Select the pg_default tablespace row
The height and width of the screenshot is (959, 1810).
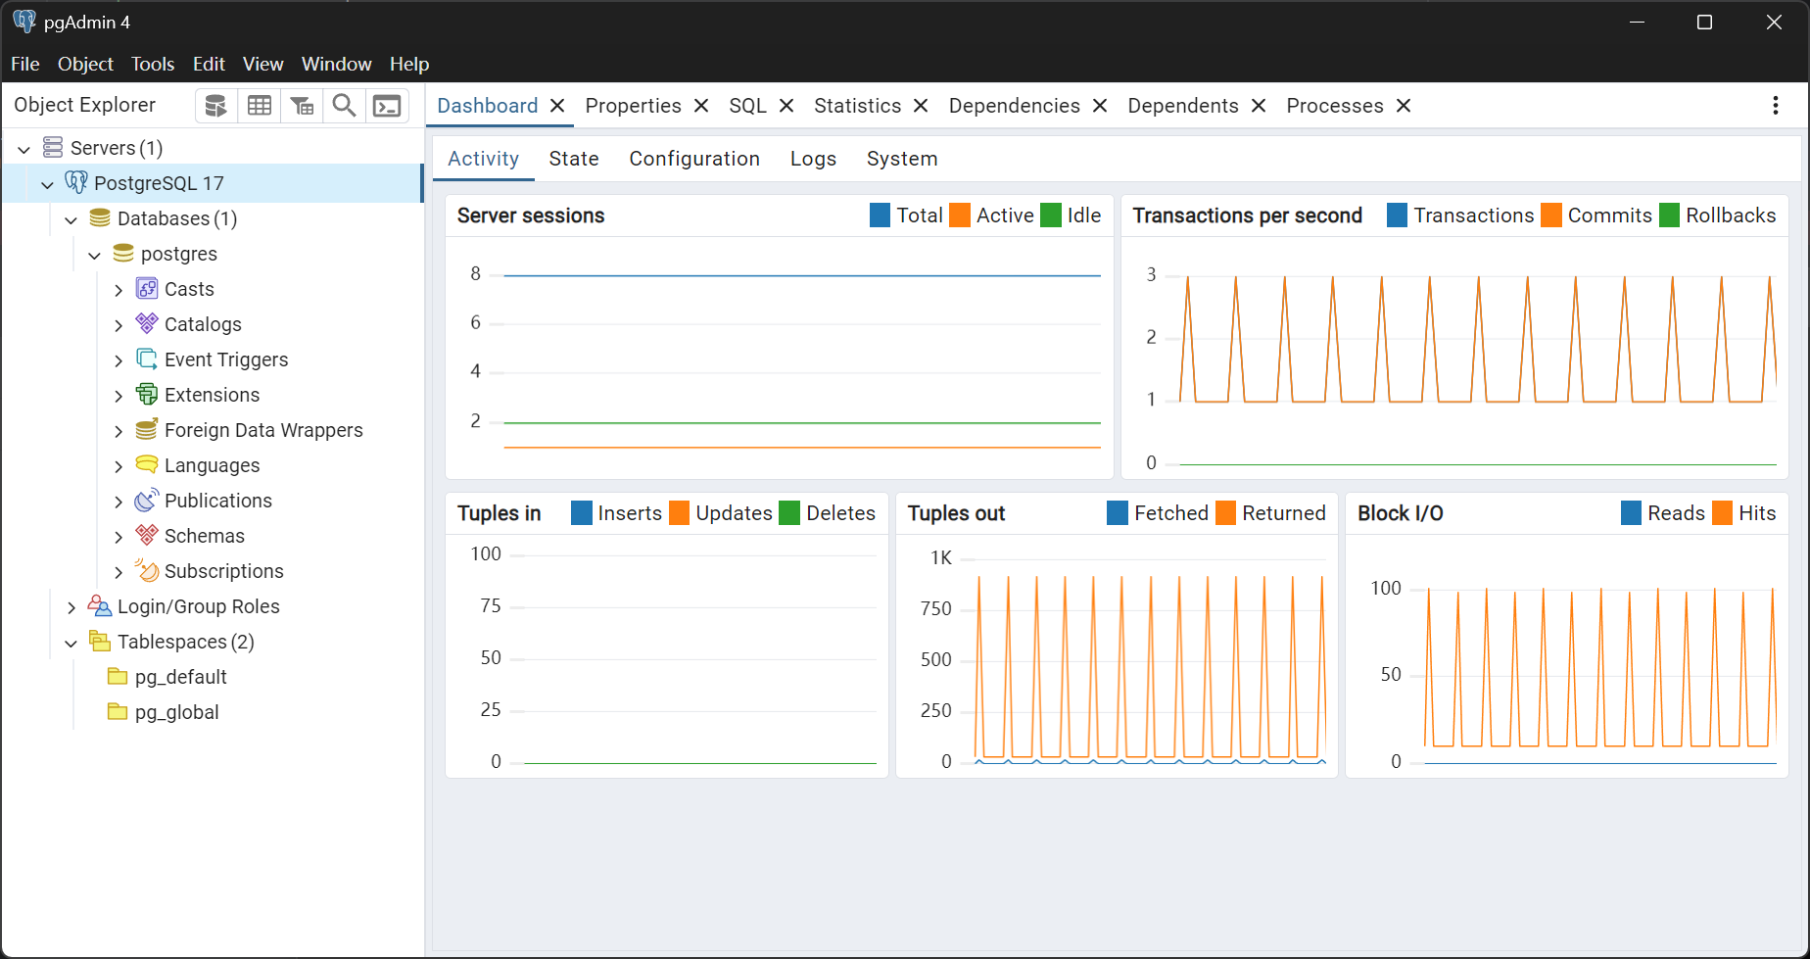pos(213,677)
